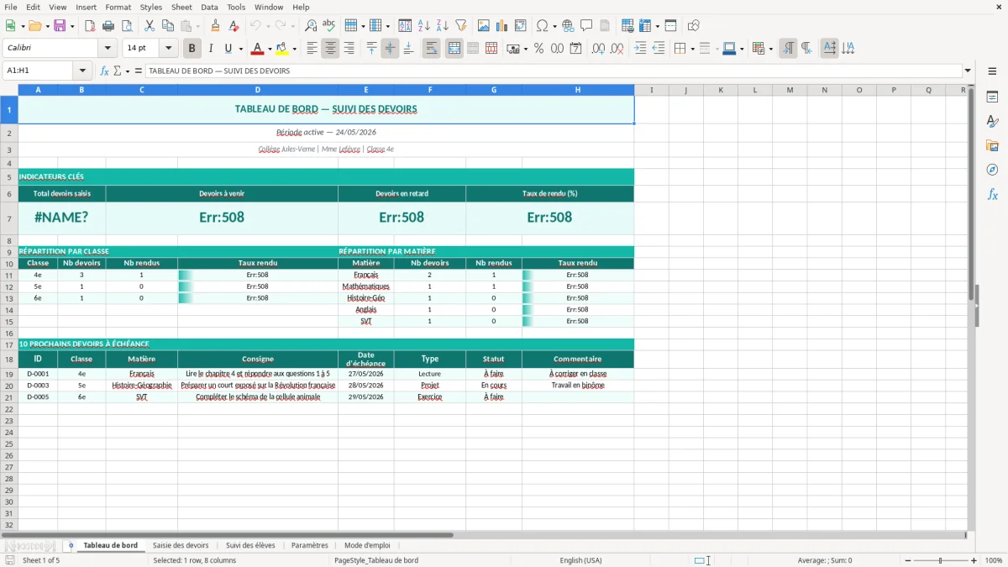
Task: Open the Data menu
Action: (209, 7)
